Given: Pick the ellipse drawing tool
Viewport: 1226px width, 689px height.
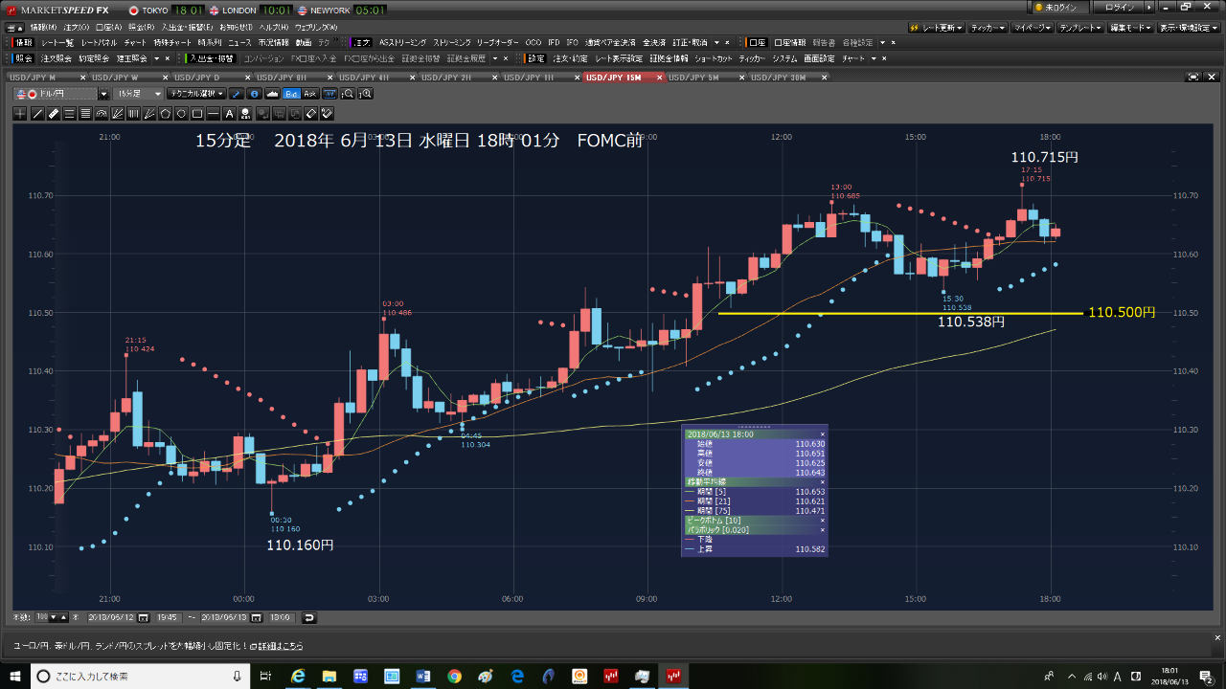Looking at the screenshot, I should click(181, 114).
